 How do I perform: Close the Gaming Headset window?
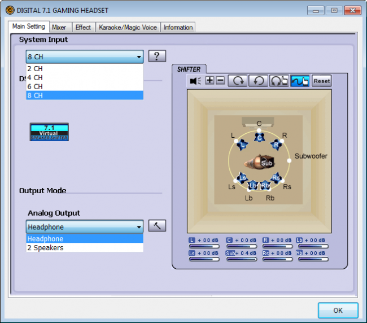[352, 11]
